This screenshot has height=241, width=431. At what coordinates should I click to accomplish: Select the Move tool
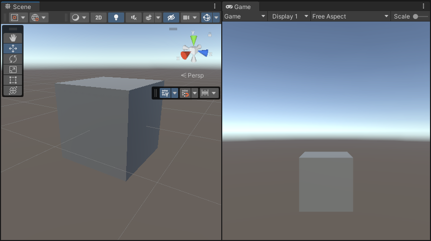coord(13,48)
